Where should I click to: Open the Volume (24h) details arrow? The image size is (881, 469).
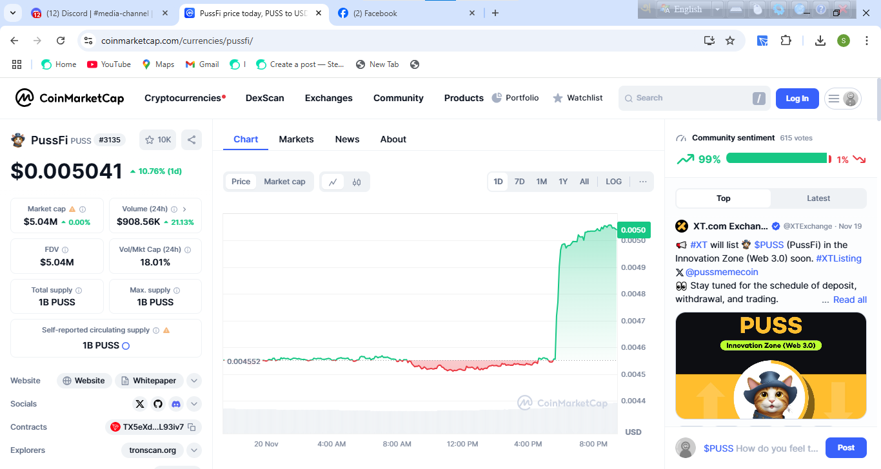click(184, 209)
